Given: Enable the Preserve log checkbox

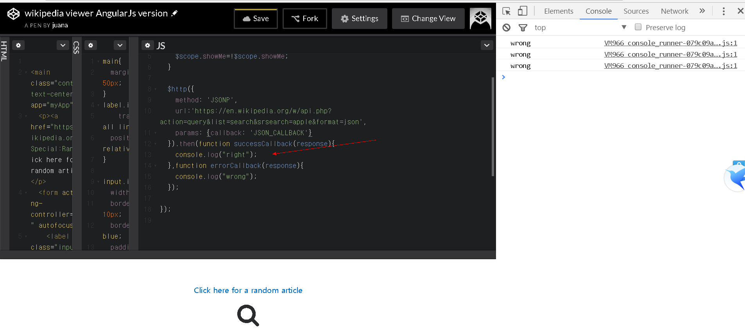Looking at the screenshot, I should pyautogui.click(x=638, y=27).
